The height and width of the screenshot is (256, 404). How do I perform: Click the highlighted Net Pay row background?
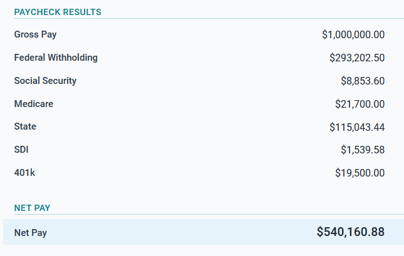(x=204, y=232)
